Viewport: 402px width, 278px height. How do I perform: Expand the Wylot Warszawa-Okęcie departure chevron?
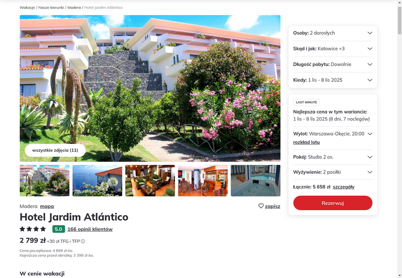pos(370,134)
